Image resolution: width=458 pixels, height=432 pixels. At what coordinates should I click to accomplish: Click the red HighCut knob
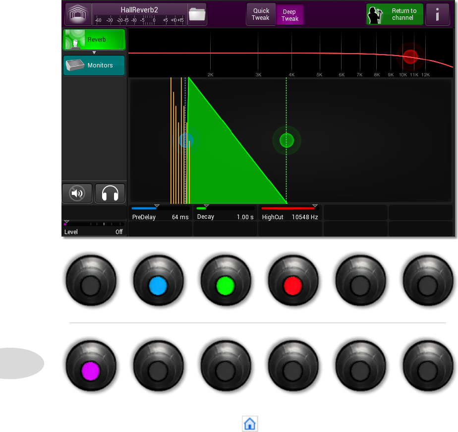(x=293, y=281)
